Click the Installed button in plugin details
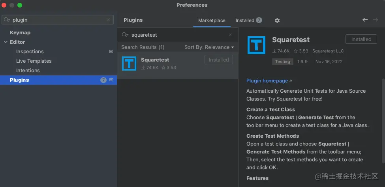Screen dimensions: 385x187 361,39
